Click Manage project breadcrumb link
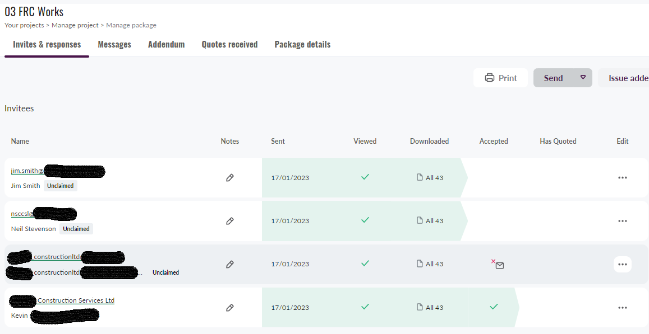 [75, 25]
